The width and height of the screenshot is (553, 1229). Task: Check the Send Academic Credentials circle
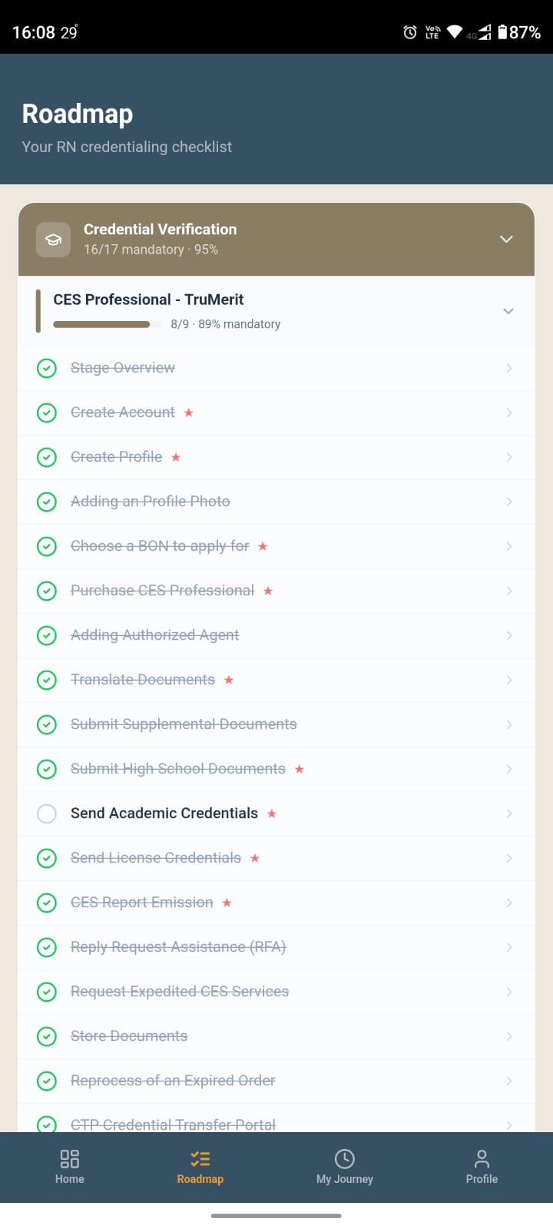point(47,813)
